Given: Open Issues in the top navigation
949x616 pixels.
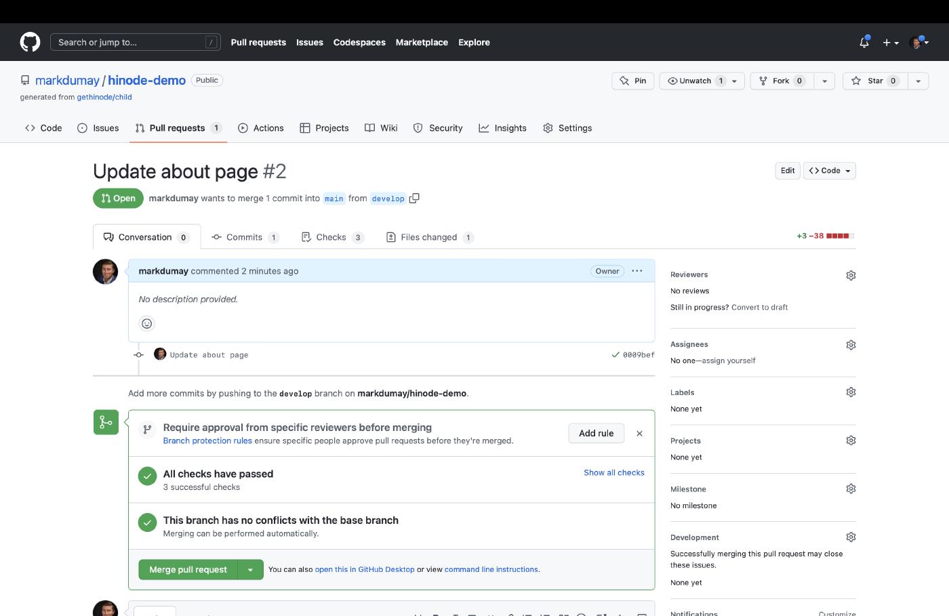Looking at the screenshot, I should point(310,42).
